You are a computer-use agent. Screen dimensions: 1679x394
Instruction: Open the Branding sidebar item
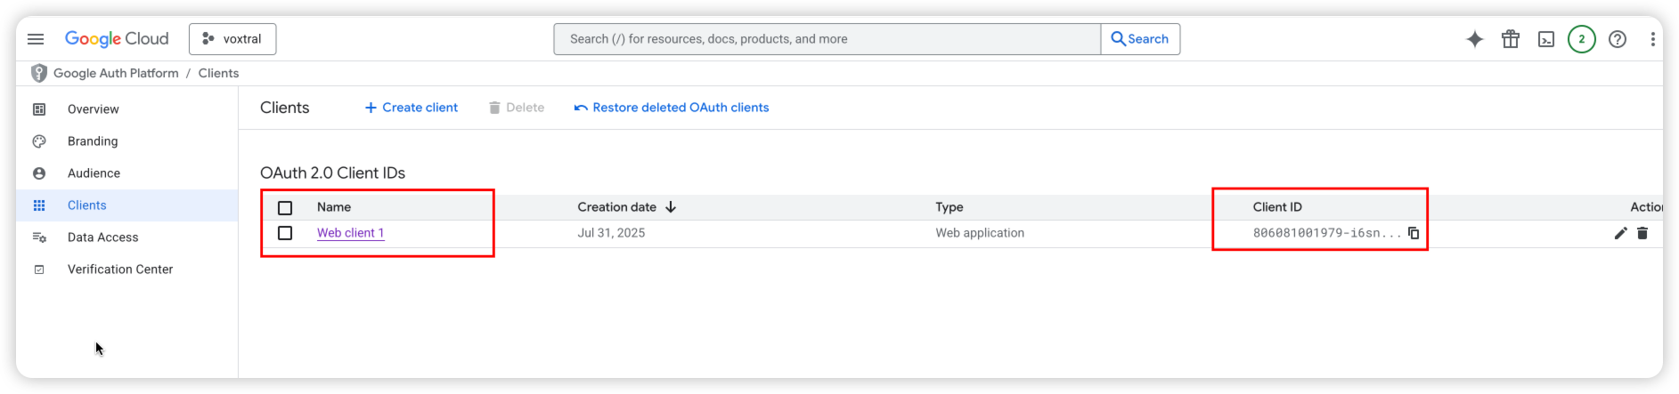coord(93,141)
